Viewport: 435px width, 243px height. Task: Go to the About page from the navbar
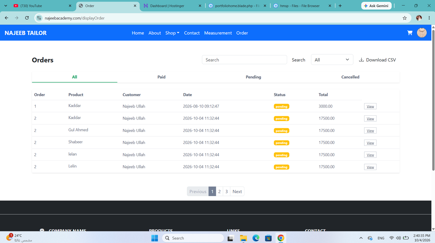pyautogui.click(x=155, y=33)
